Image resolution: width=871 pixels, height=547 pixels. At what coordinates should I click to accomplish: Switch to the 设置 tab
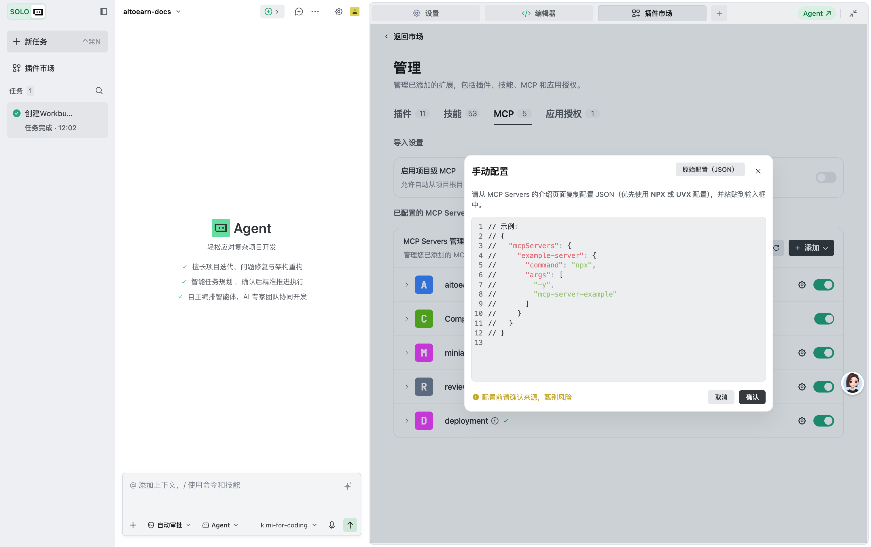425,13
